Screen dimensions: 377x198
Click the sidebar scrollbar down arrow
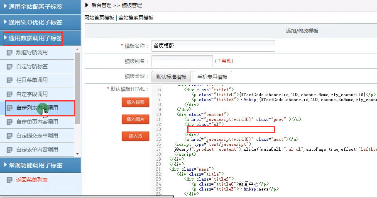(x=77, y=153)
